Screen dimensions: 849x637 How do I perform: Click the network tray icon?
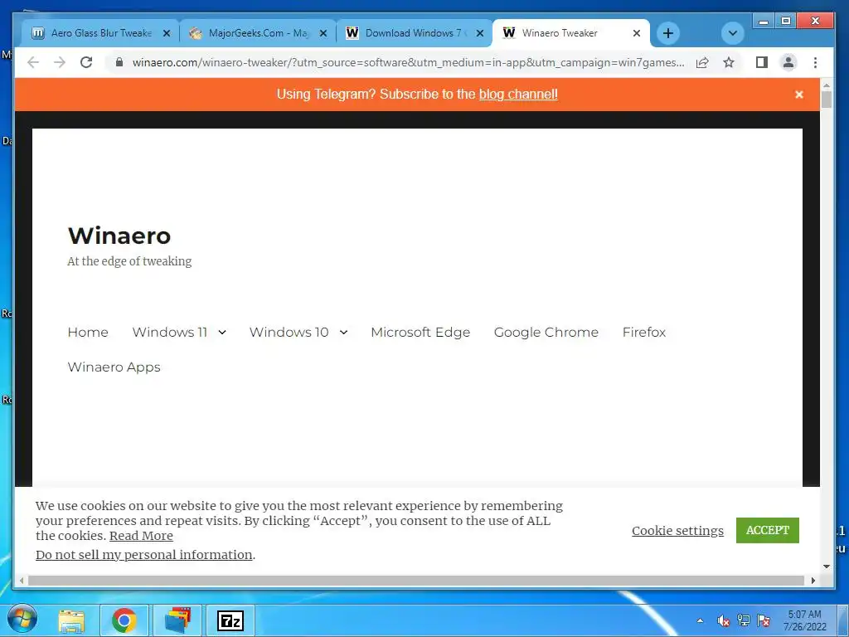point(744,620)
